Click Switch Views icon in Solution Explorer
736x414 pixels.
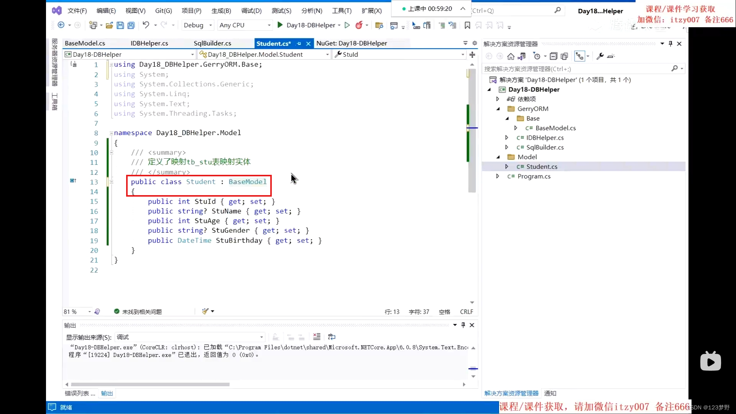522,56
